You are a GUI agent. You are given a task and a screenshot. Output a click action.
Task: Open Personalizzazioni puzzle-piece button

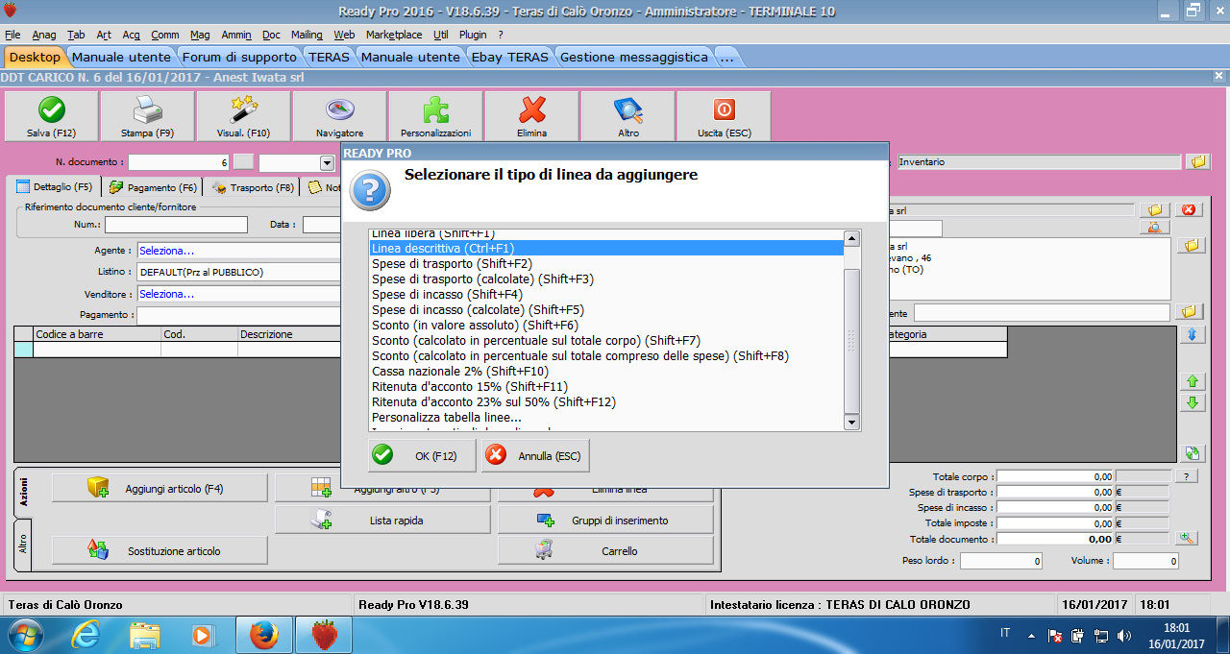pos(436,116)
